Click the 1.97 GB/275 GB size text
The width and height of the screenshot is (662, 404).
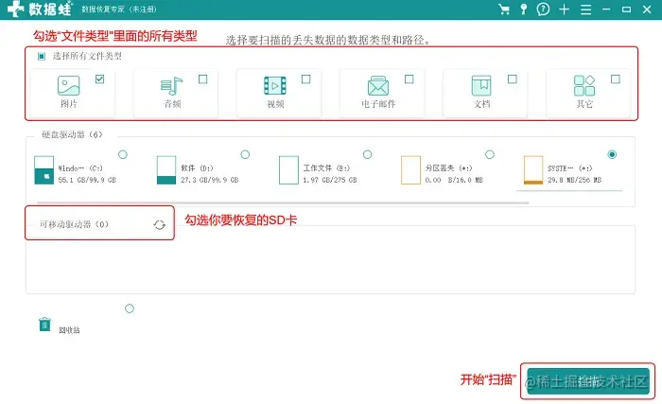330,180
